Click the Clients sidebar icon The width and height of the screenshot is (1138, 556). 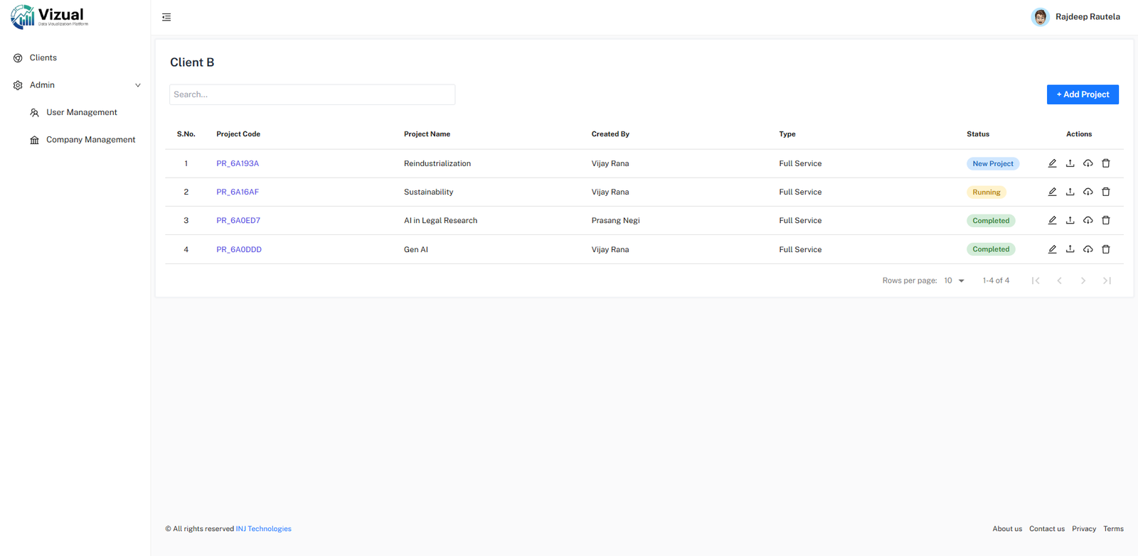(x=18, y=58)
